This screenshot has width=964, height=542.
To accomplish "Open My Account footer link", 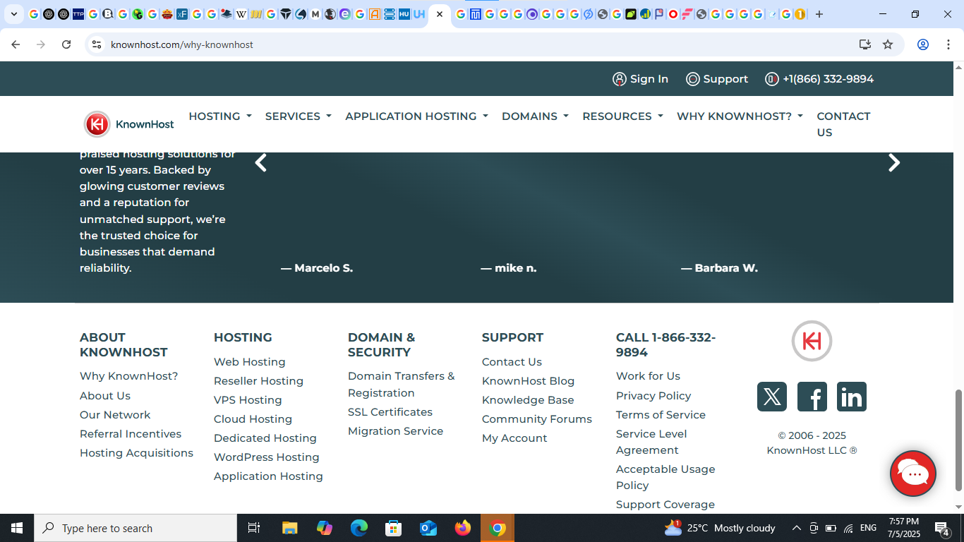I will pyautogui.click(x=514, y=438).
